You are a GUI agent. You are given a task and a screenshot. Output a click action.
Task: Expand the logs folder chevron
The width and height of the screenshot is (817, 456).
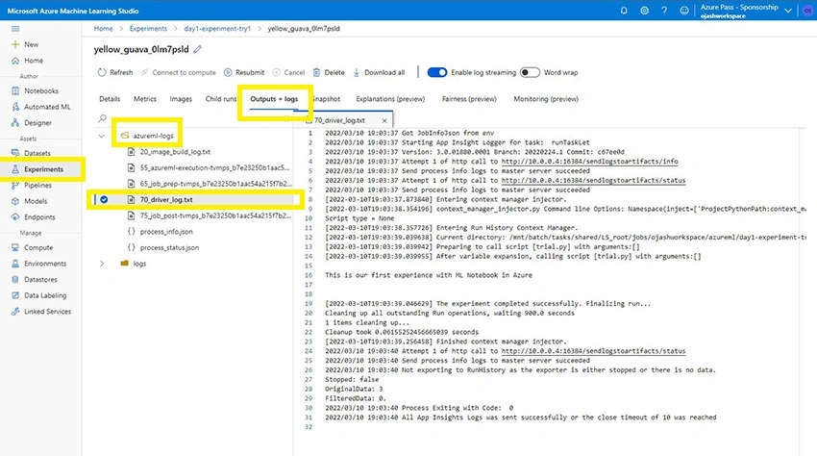click(x=102, y=264)
